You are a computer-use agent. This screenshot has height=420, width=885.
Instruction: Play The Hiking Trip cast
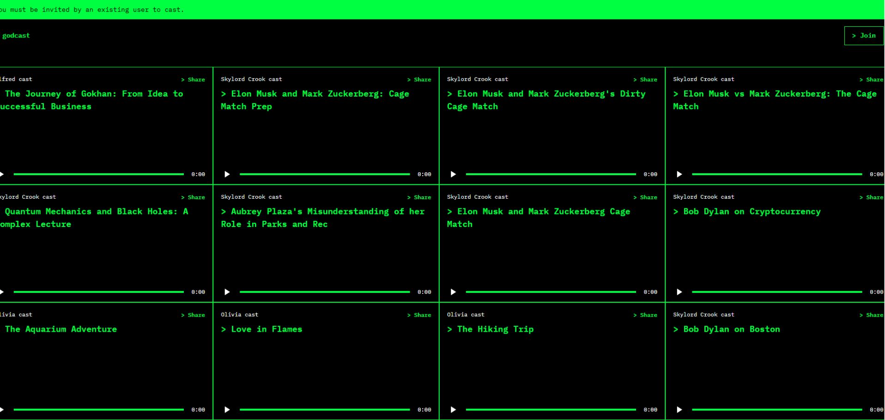coord(453,410)
